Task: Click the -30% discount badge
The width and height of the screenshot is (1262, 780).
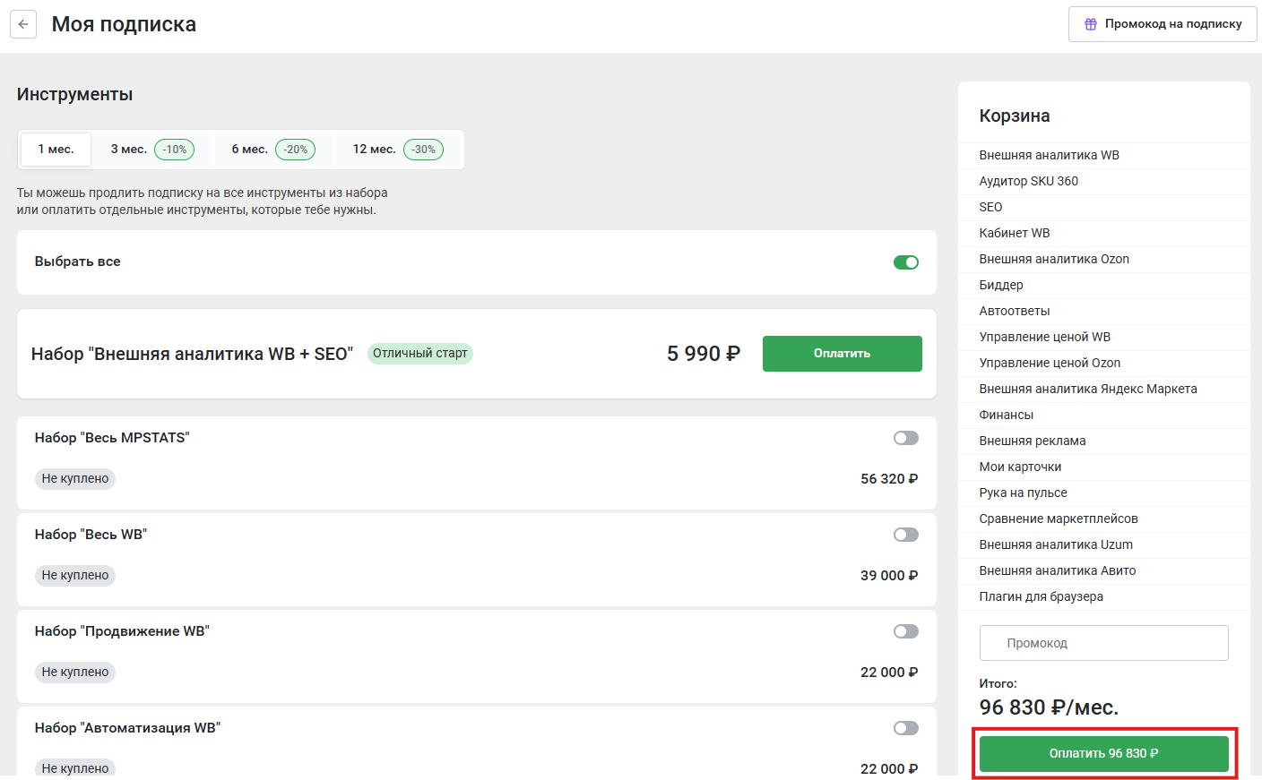Action: pyautogui.click(x=424, y=150)
